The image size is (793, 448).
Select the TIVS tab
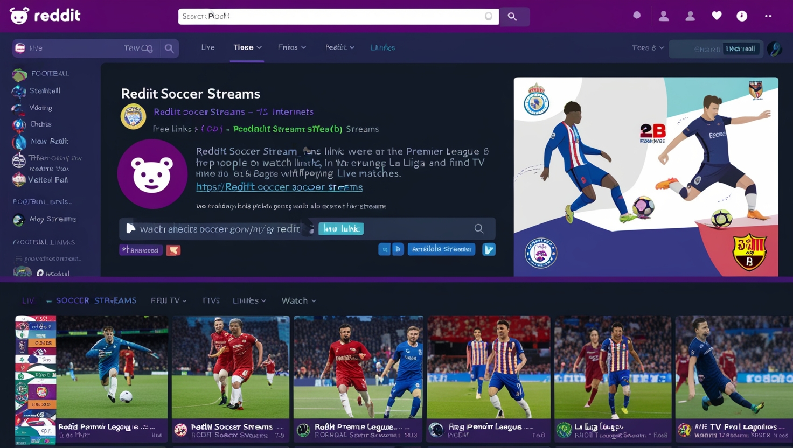(x=211, y=300)
